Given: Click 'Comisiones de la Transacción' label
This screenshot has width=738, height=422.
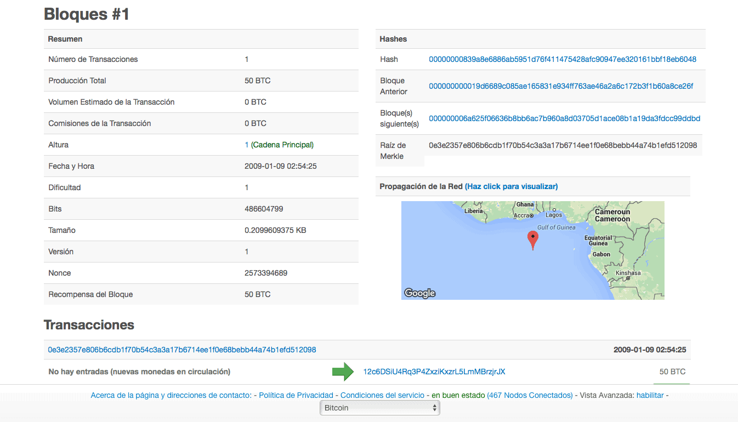Looking at the screenshot, I should point(100,123).
